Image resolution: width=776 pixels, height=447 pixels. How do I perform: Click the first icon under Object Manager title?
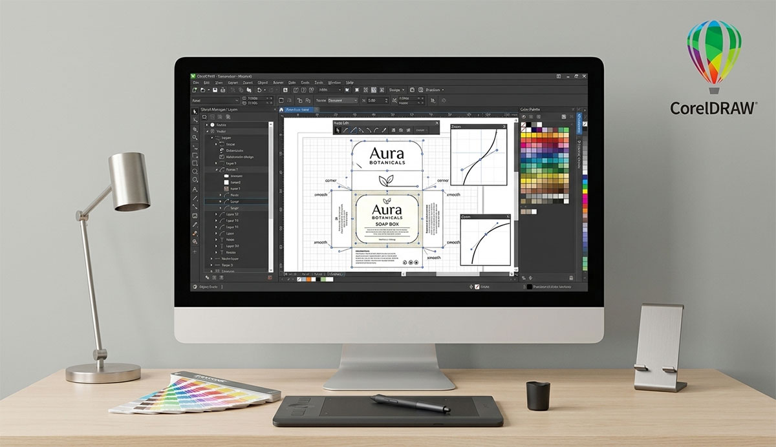tap(204, 117)
